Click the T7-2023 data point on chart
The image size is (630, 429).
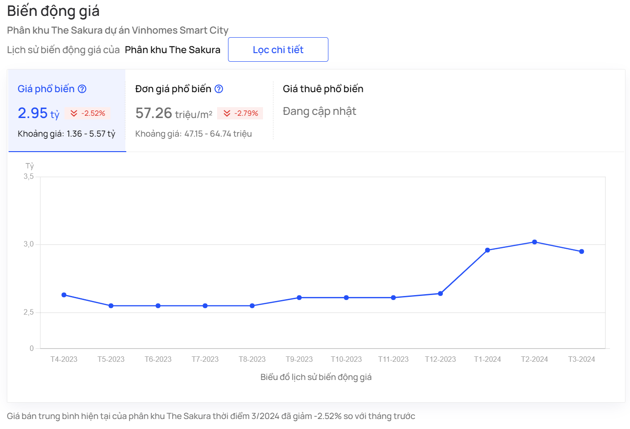pos(205,306)
